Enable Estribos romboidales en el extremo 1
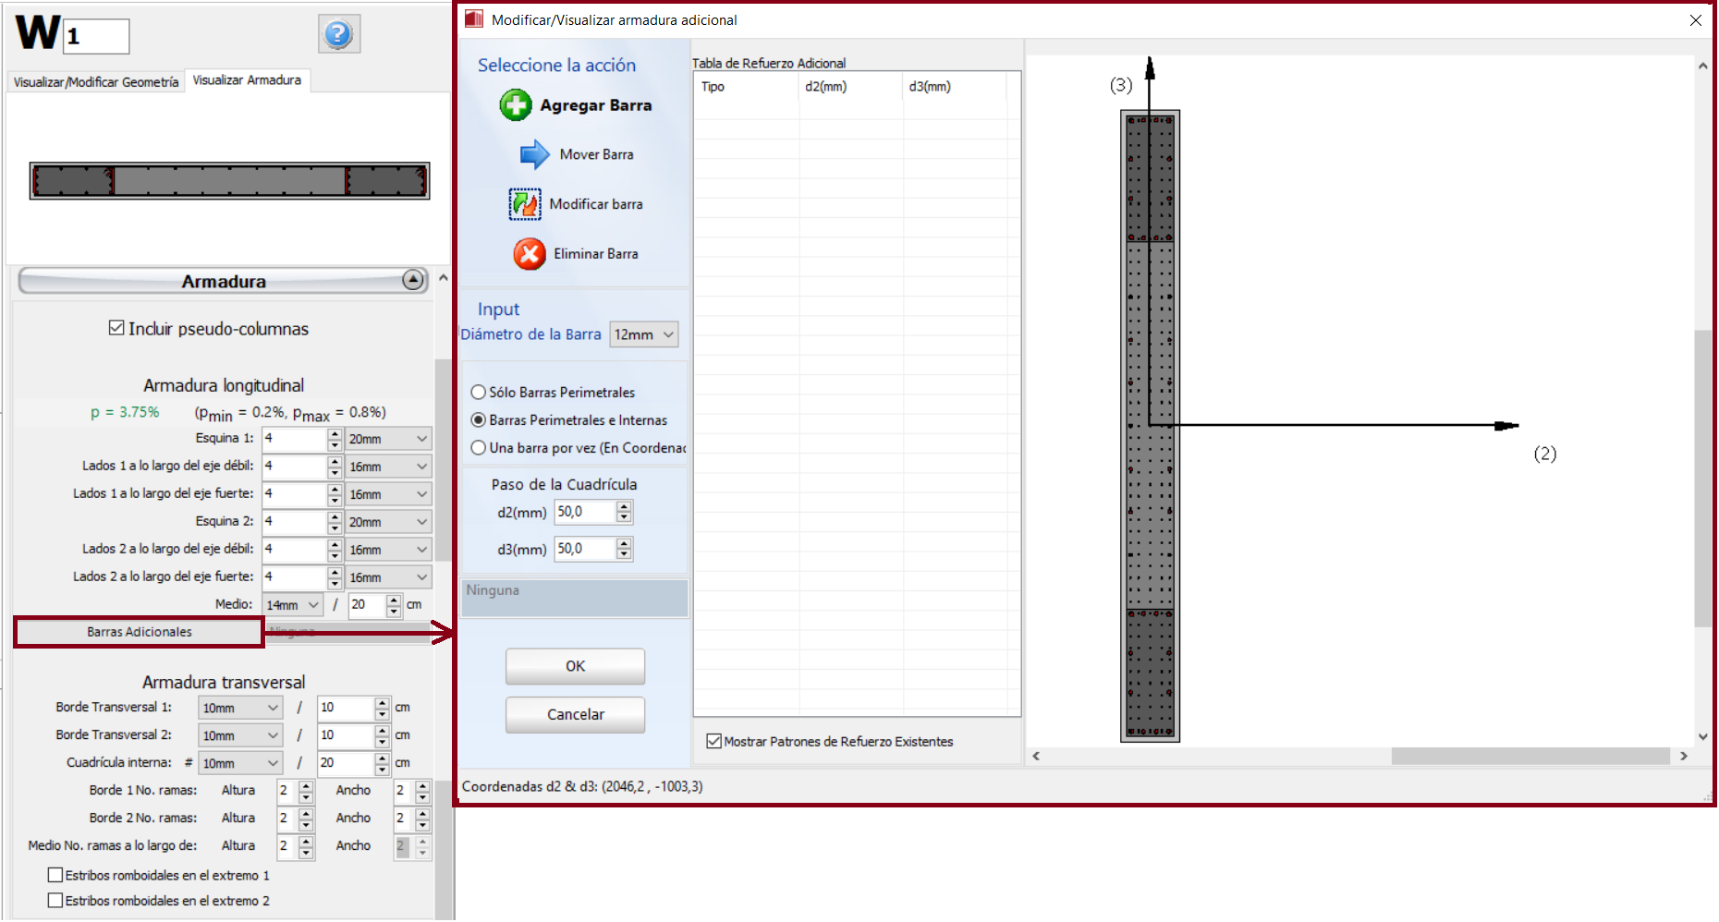Screen dimensions: 1719x922 (55, 875)
